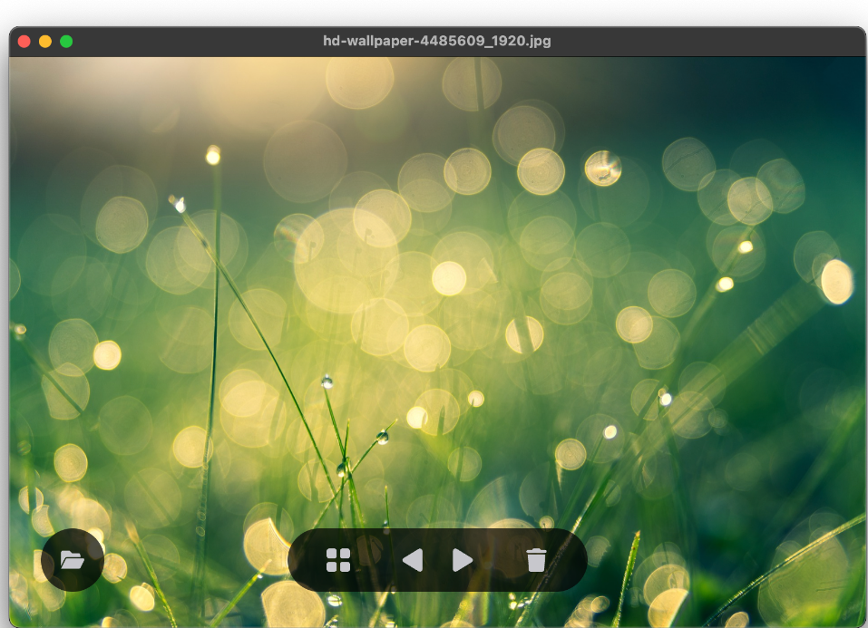Click the bright bokeh circle at the image's right edge
The width and height of the screenshot is (868, 628).
coord(836,282)
